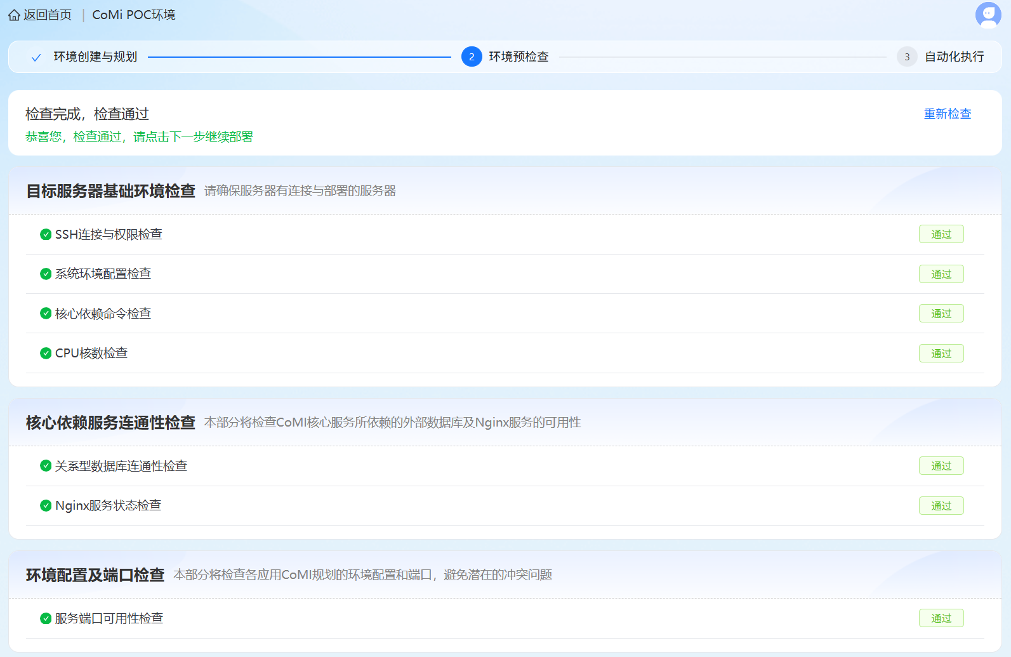The height and width of the screenshot is (657, 1011).
Task: Click 通过 status tag for Nginx服务状态检查
Action: pos(941,505)
